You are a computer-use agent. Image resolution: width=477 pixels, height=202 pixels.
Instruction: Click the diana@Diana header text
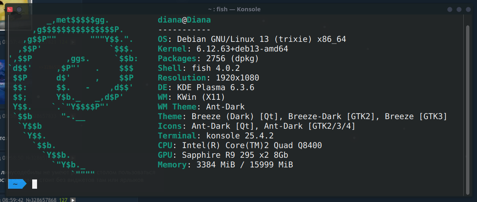[x=184, y=20]
